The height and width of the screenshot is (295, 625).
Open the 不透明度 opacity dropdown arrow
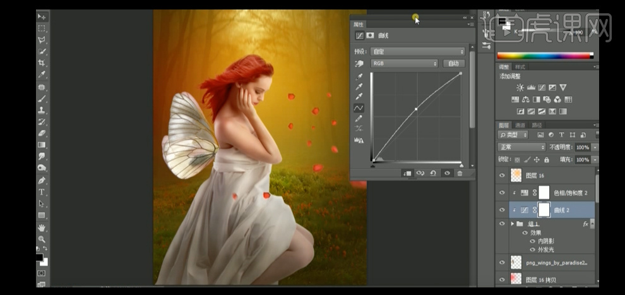[595, 148]
